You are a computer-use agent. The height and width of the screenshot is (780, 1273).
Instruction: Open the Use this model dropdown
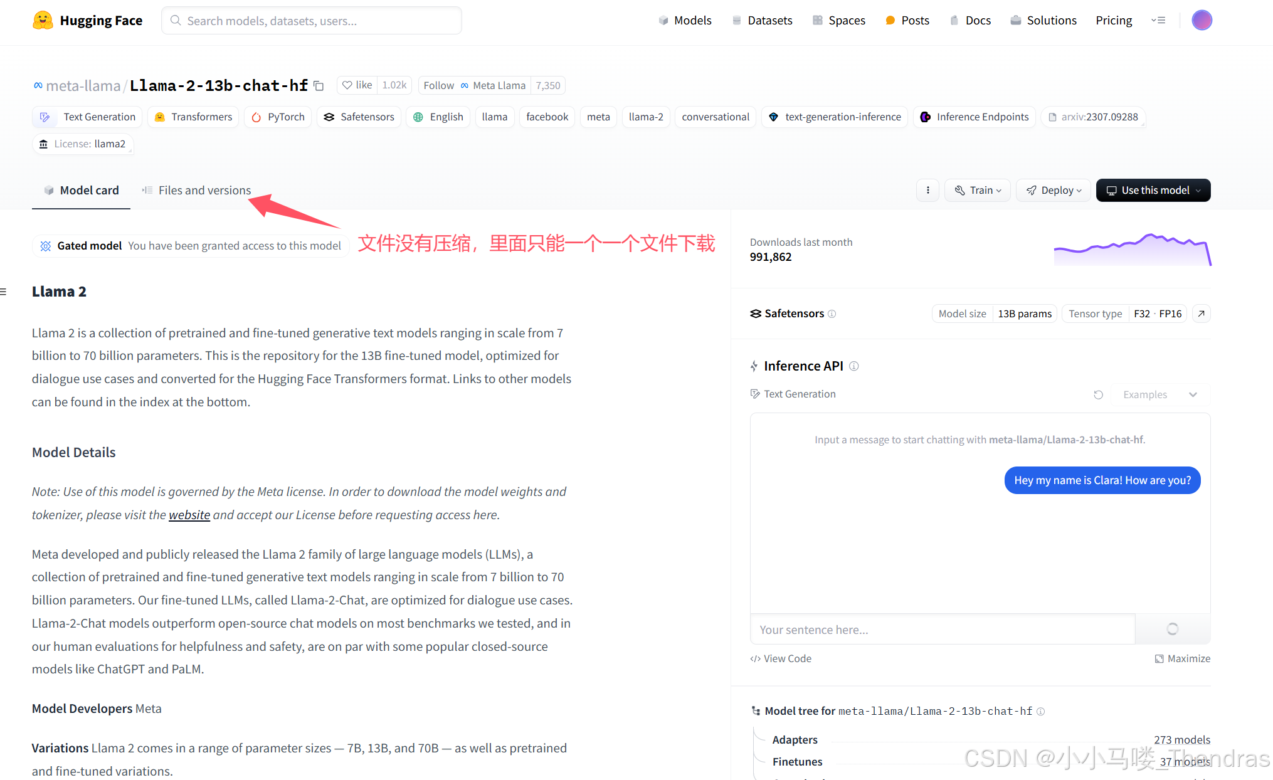[x=1153, y=190]
